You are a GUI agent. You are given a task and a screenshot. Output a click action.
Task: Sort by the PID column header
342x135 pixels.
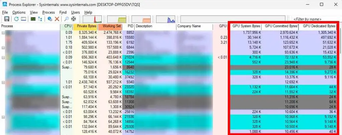128,26
